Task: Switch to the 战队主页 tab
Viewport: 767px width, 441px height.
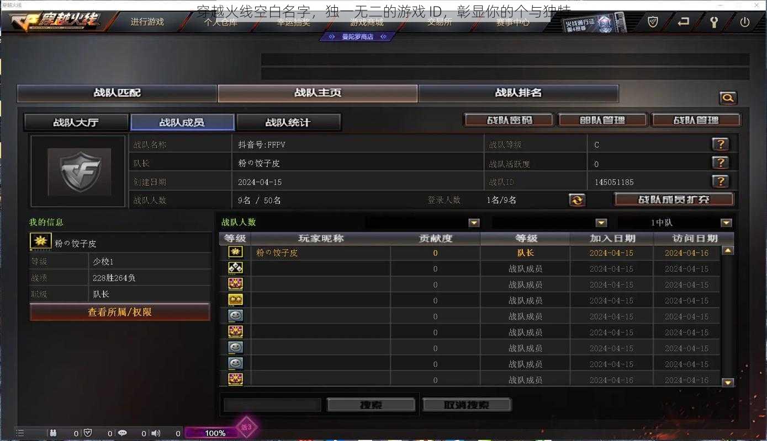Action: (x=318, y=93)
